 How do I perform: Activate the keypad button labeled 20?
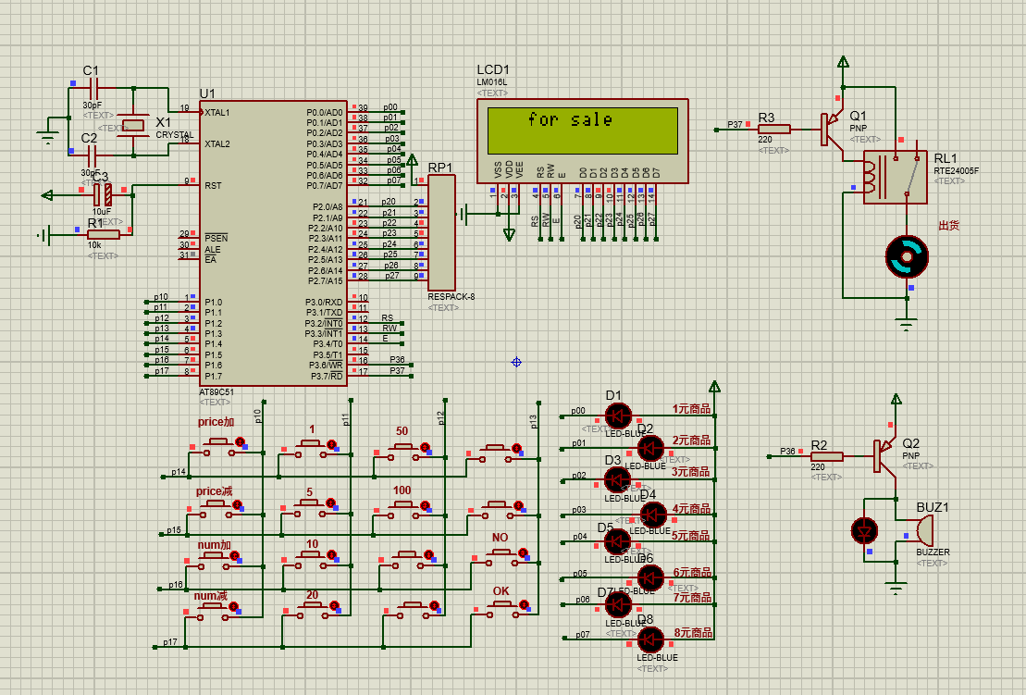[x=313, y=609]
